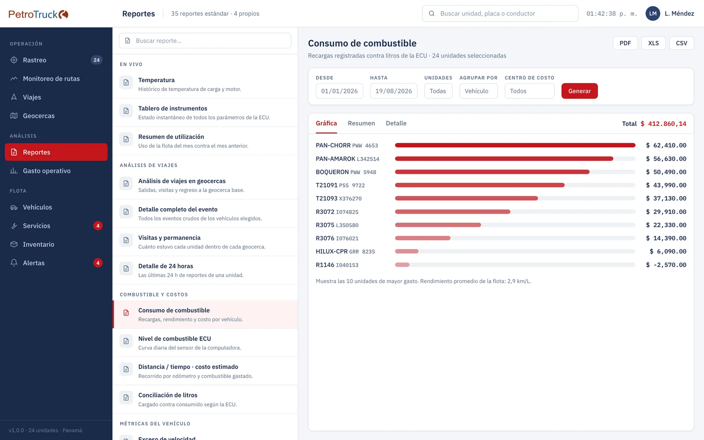Click the Consumo de combustible report icon
Viewport: 704px width, 440px height.
126,313
